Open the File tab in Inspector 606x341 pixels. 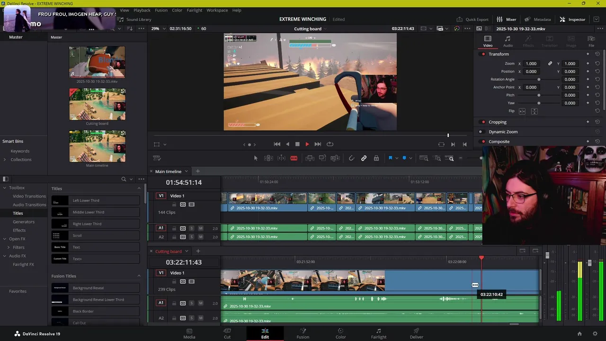(x=591, y=41)
